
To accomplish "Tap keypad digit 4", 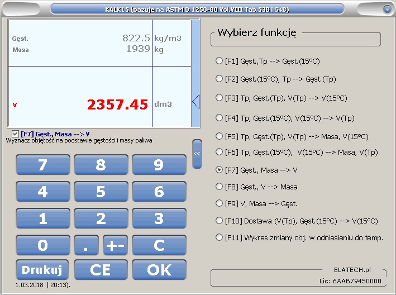I will point(43,192).
